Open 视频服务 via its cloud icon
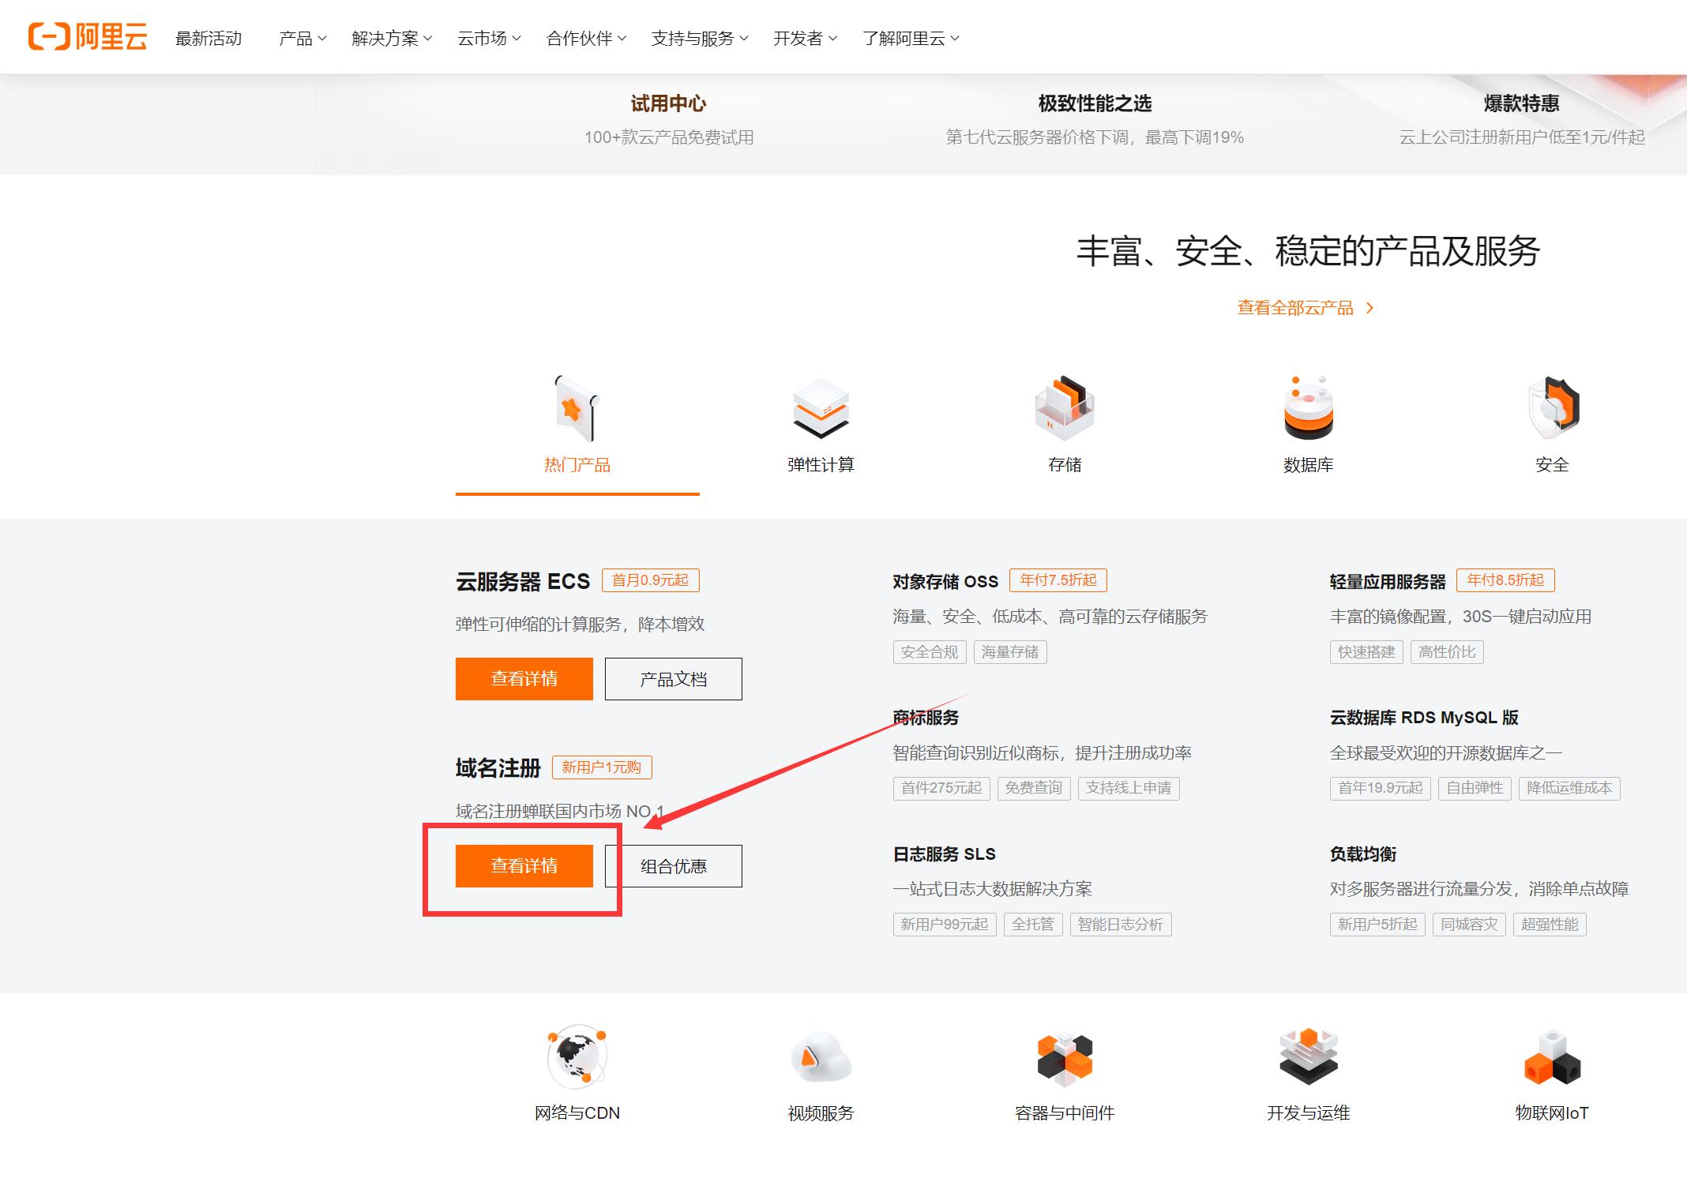The width and height of the screenshot is (1687, 1178). click(820, 1058)
